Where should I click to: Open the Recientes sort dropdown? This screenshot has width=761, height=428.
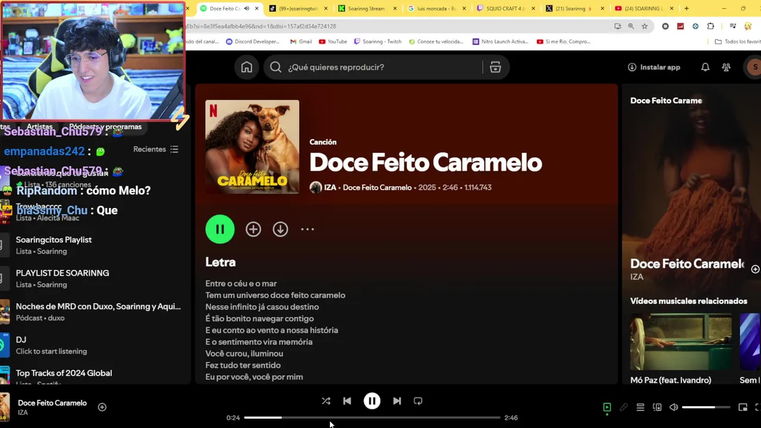pos(156,149)
